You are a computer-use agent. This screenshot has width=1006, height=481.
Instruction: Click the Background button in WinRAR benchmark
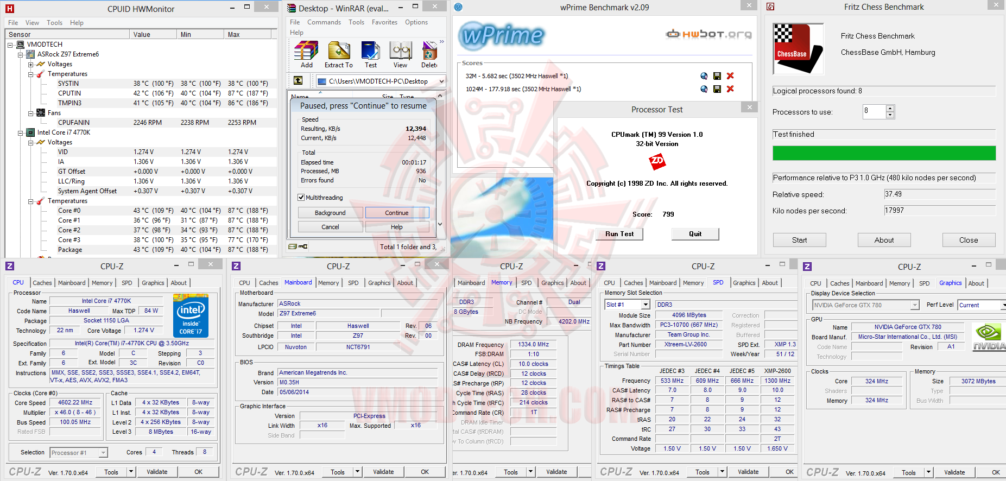point(330,213)
